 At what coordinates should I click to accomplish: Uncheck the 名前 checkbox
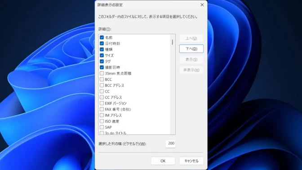point(102,37)
